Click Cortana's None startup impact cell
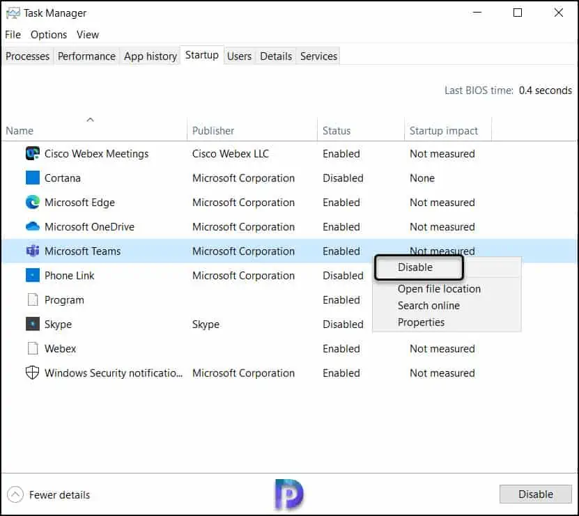 coord(422,178)
